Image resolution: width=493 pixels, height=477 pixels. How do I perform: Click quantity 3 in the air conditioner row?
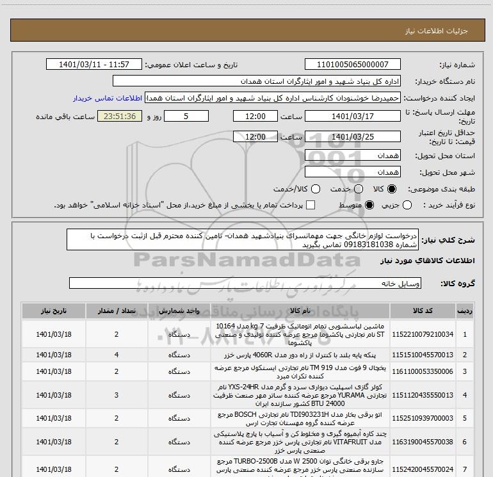pos(117,395)
